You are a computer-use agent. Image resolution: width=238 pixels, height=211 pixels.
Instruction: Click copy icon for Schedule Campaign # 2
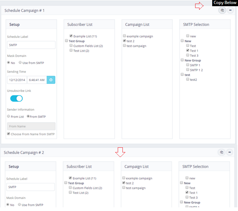(x=221, y=152)
